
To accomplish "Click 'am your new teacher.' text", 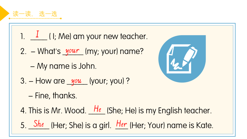I will coord(110,36).
